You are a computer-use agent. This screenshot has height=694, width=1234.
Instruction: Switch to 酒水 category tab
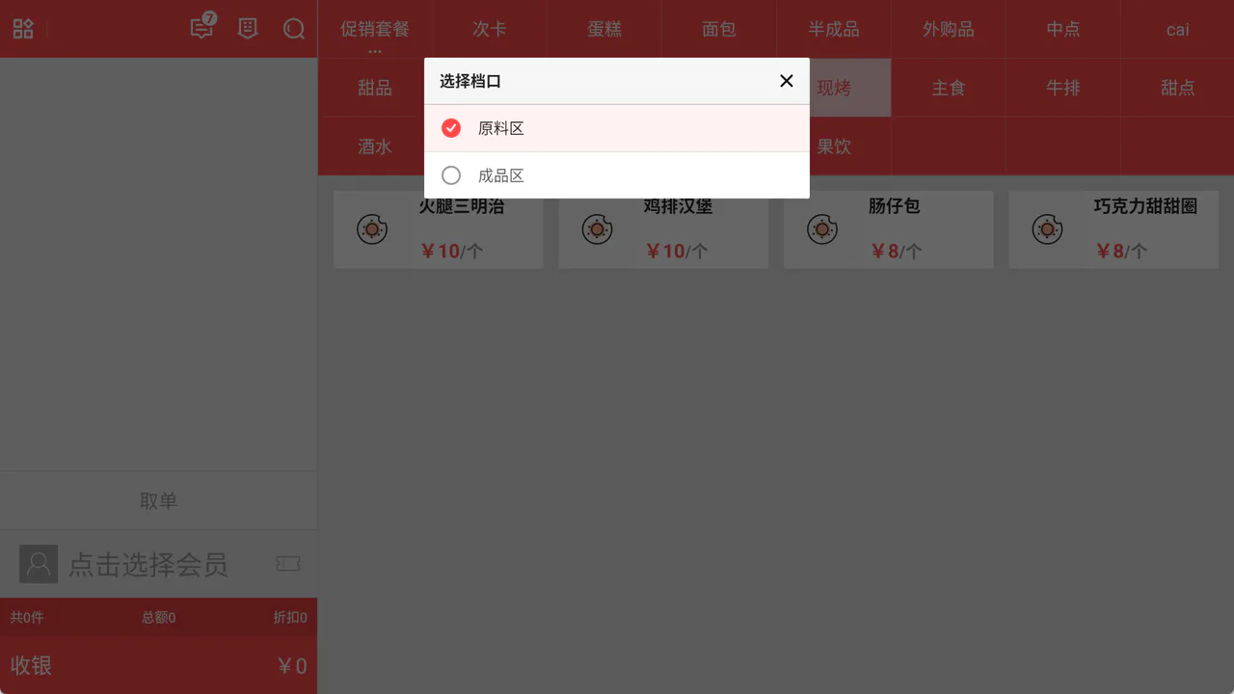(375, 147)
